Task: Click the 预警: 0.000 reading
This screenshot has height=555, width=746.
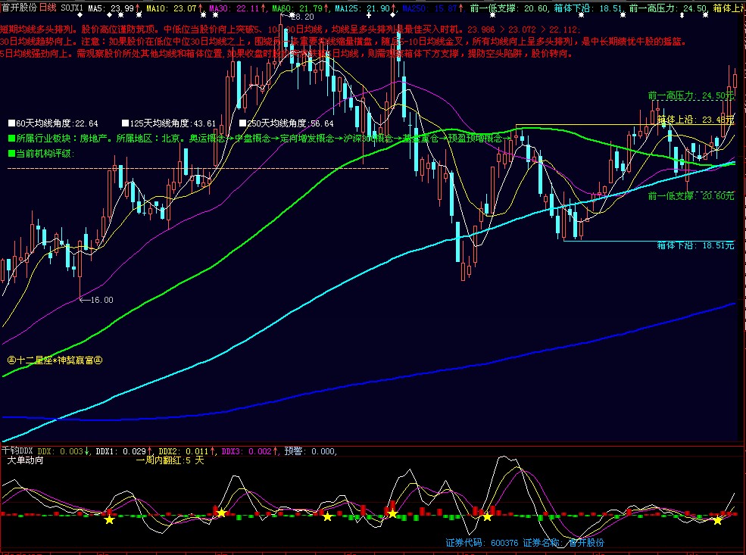Action: tap(311, 451)
